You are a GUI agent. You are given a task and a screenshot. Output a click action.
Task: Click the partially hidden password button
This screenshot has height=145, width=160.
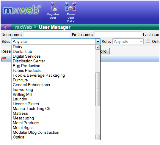[105, 51]
